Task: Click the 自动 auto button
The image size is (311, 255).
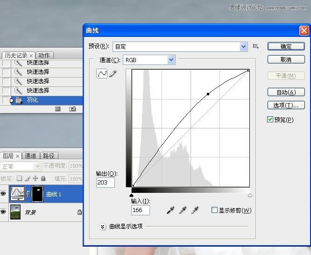Action: tap(286, 92)
